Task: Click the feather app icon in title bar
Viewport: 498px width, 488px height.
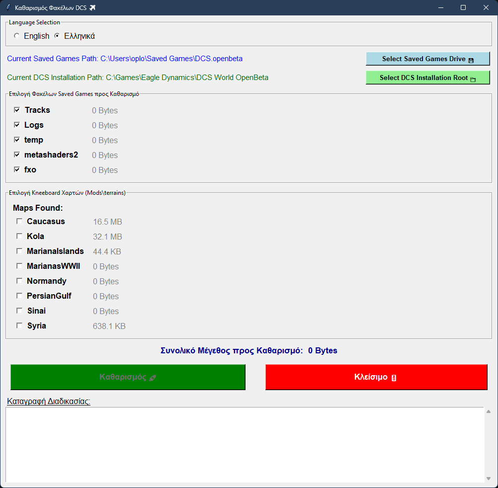Action: (x=8, y=7)
